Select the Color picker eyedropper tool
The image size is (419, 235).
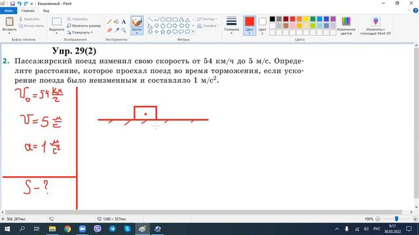pos(117,30)
